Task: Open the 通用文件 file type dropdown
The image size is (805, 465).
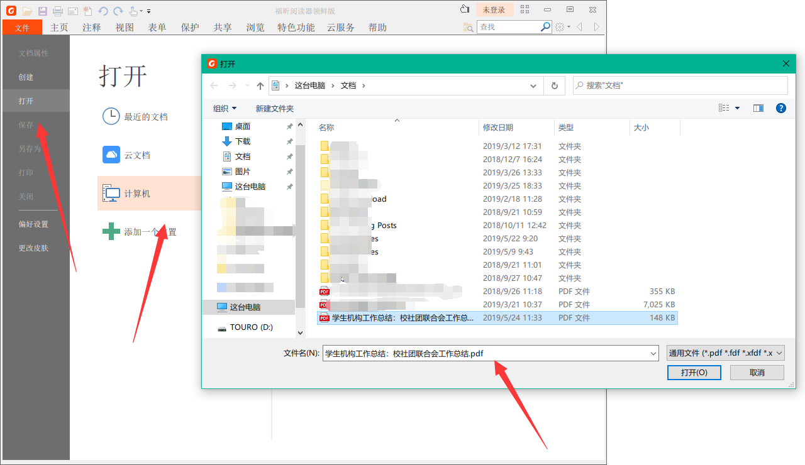Action: [725, 353]
